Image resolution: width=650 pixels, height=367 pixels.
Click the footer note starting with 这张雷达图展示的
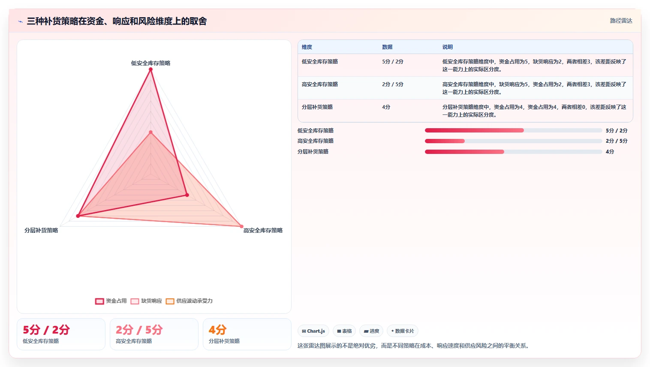pyautogui.click(x=414, y=346)
